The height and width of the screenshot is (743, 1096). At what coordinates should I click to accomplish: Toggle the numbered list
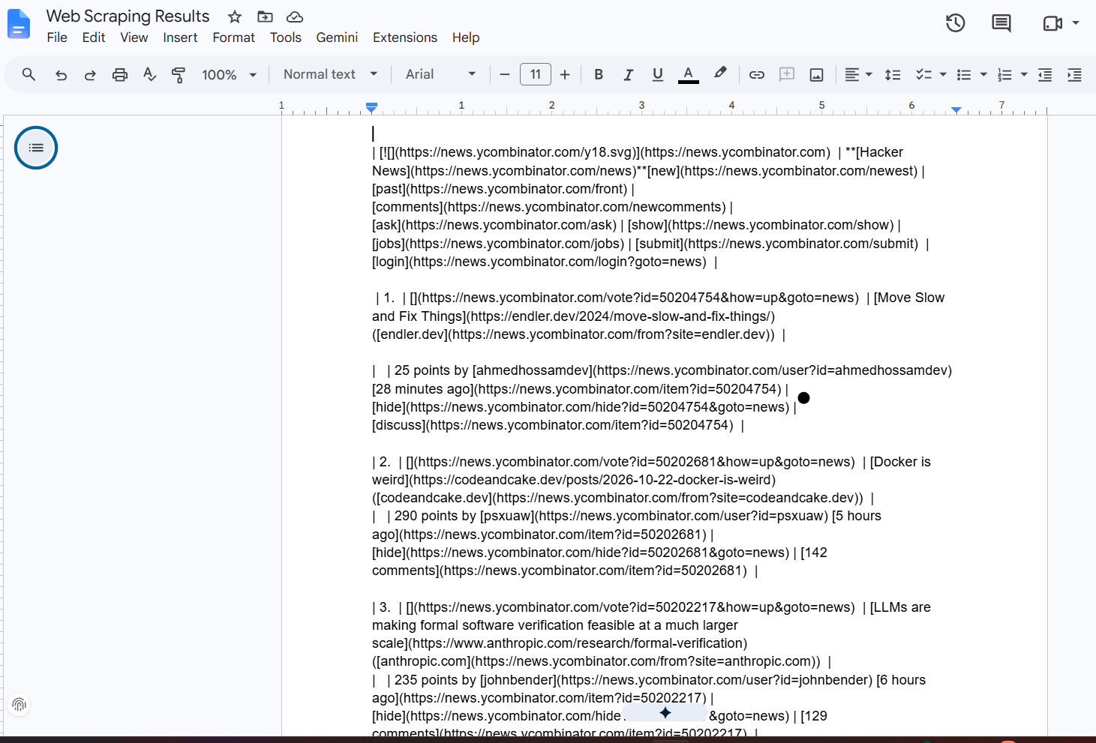click(x=1004, y=74)
